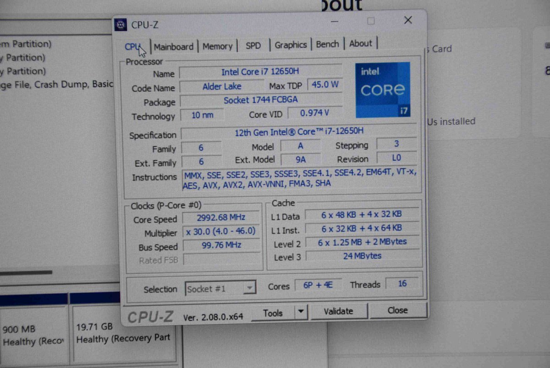Open the SPD tab

tap(253, 45)
